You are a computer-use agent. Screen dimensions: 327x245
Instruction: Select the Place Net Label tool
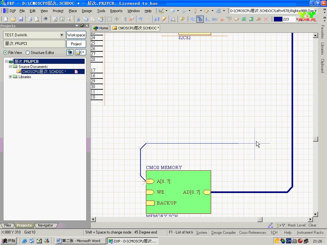click(x=214, y=19)
